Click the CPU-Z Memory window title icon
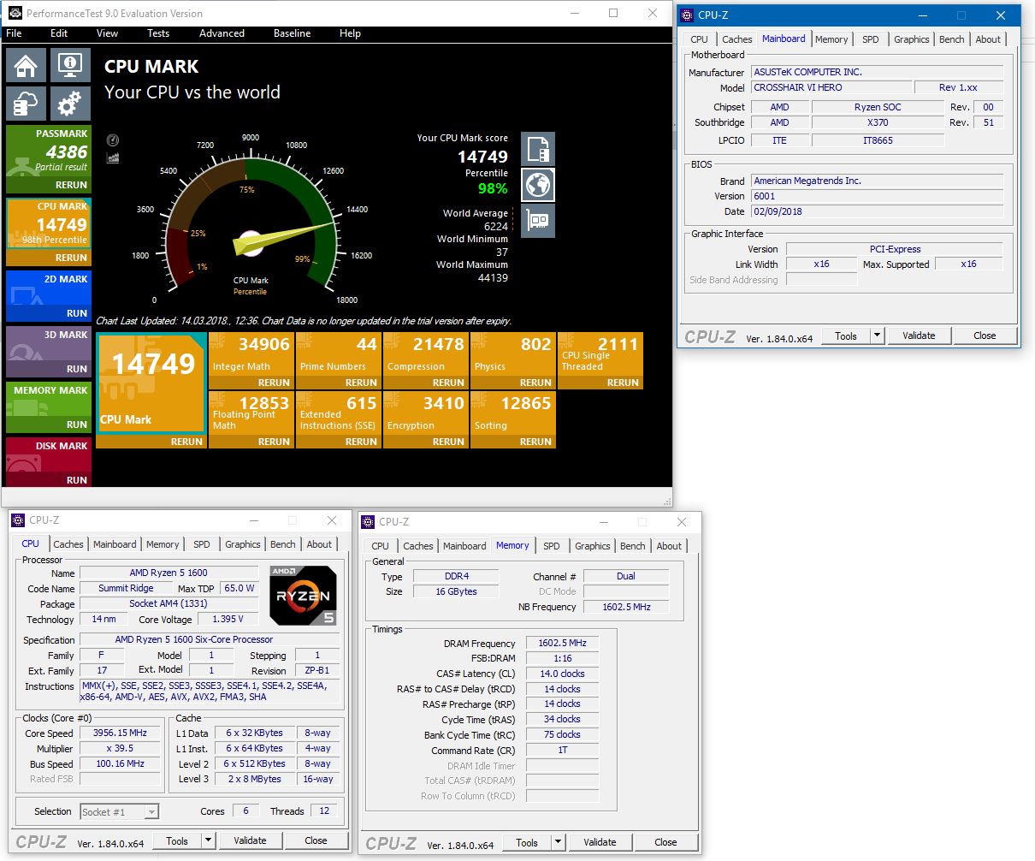 coord(367,522)
